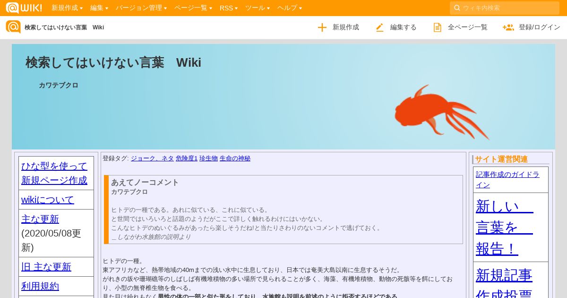Open the 編集 dropdown menu
This screenshot has height=298, width=567.
click(x=99, y=8)
